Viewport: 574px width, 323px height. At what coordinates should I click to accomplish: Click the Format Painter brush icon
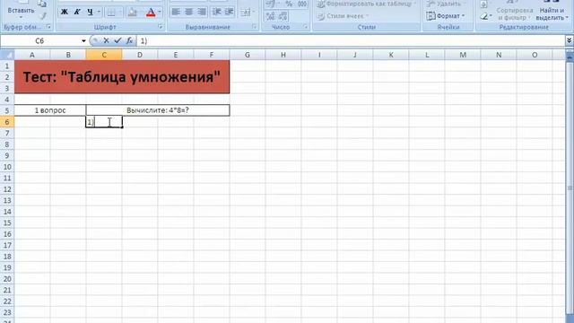tap(43, 16)
